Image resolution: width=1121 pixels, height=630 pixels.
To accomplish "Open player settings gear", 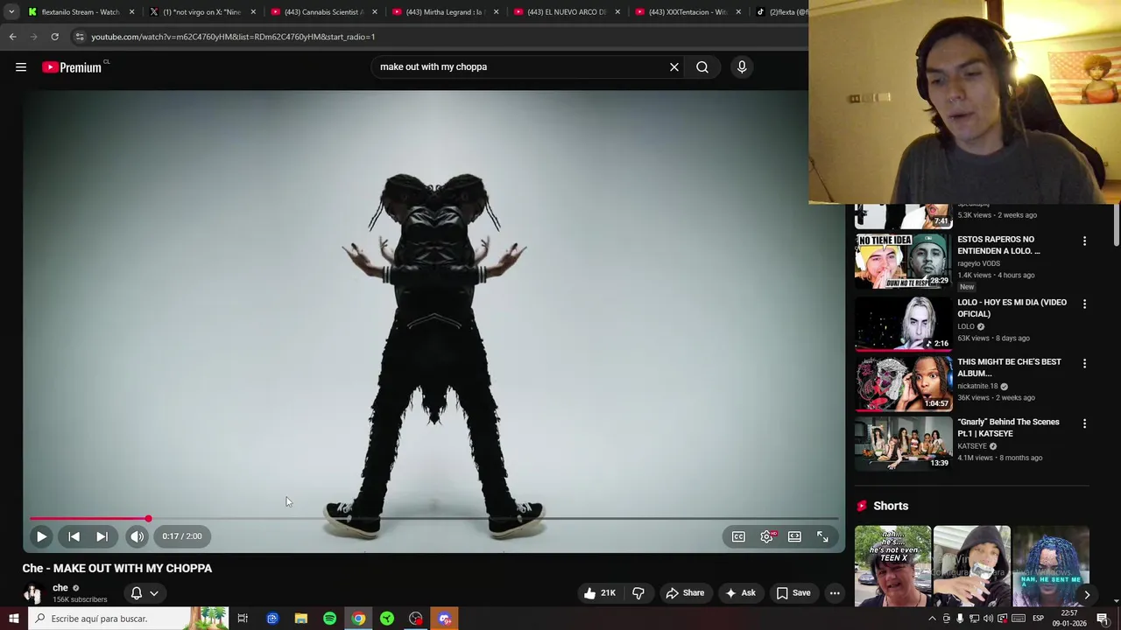I will [x=767, y=536].
